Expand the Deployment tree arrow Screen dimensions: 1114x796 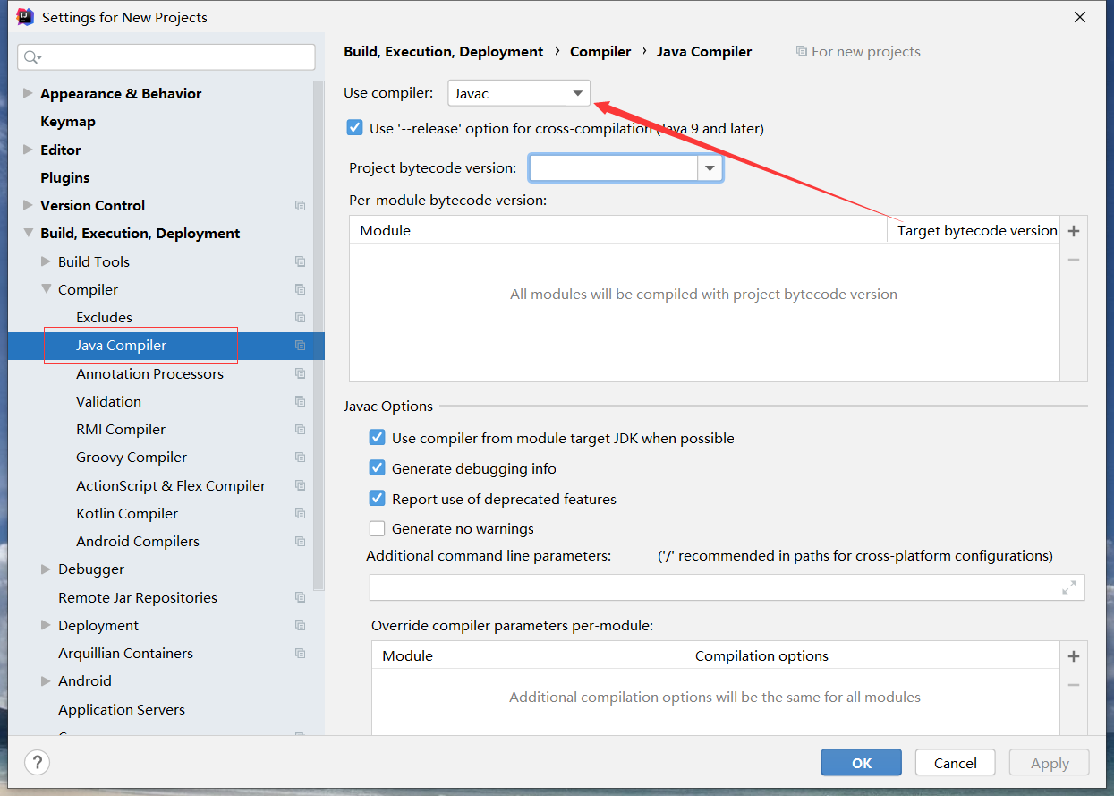(46, 625)
